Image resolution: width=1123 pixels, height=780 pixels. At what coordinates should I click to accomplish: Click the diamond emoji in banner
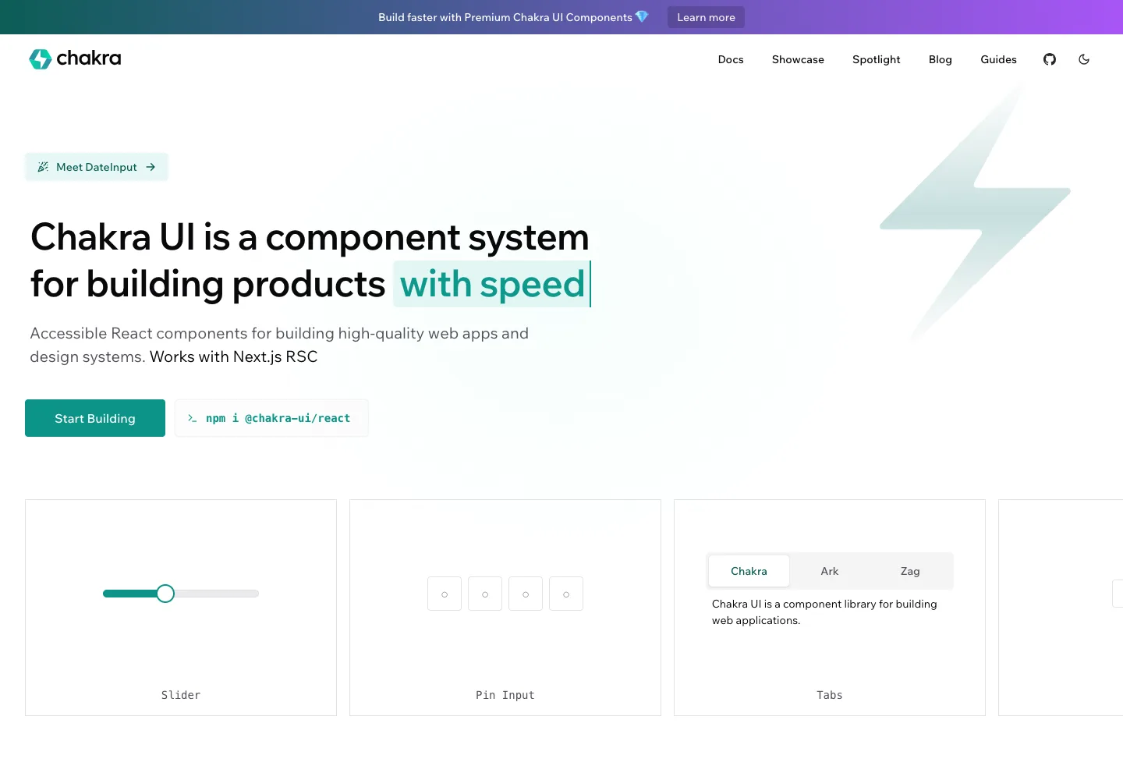[x=642, y=16]
